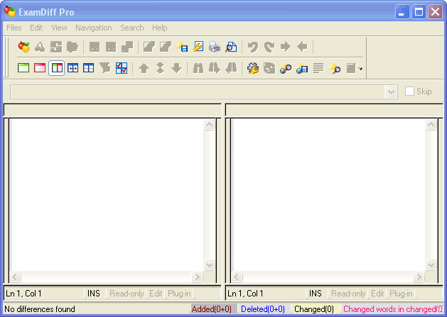This screenshot has height=317, width=447.
Task: Click 'No differences found' status text
Action: 40,309
